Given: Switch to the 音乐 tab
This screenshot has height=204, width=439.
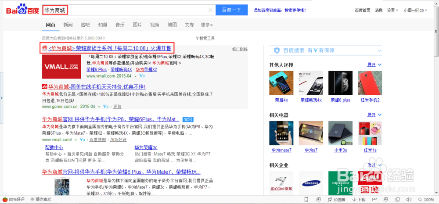Looking at the screenshot, I should (x=120, y=25).
